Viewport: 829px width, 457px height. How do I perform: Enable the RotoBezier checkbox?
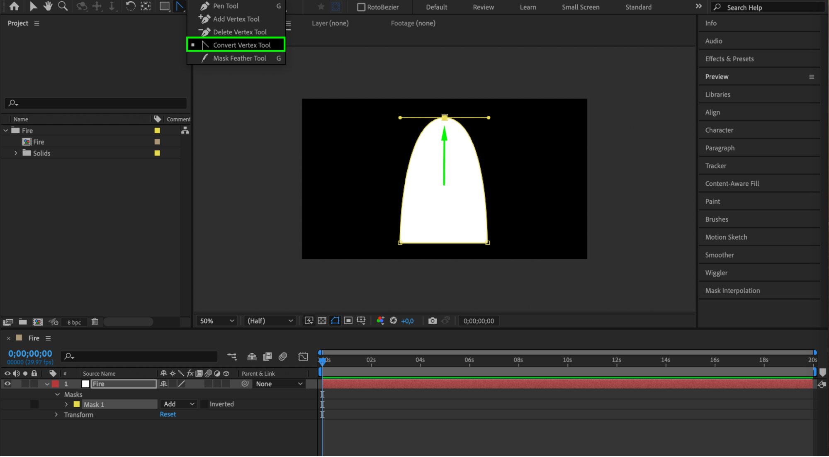pyautogui.click(x=361, y=7)
